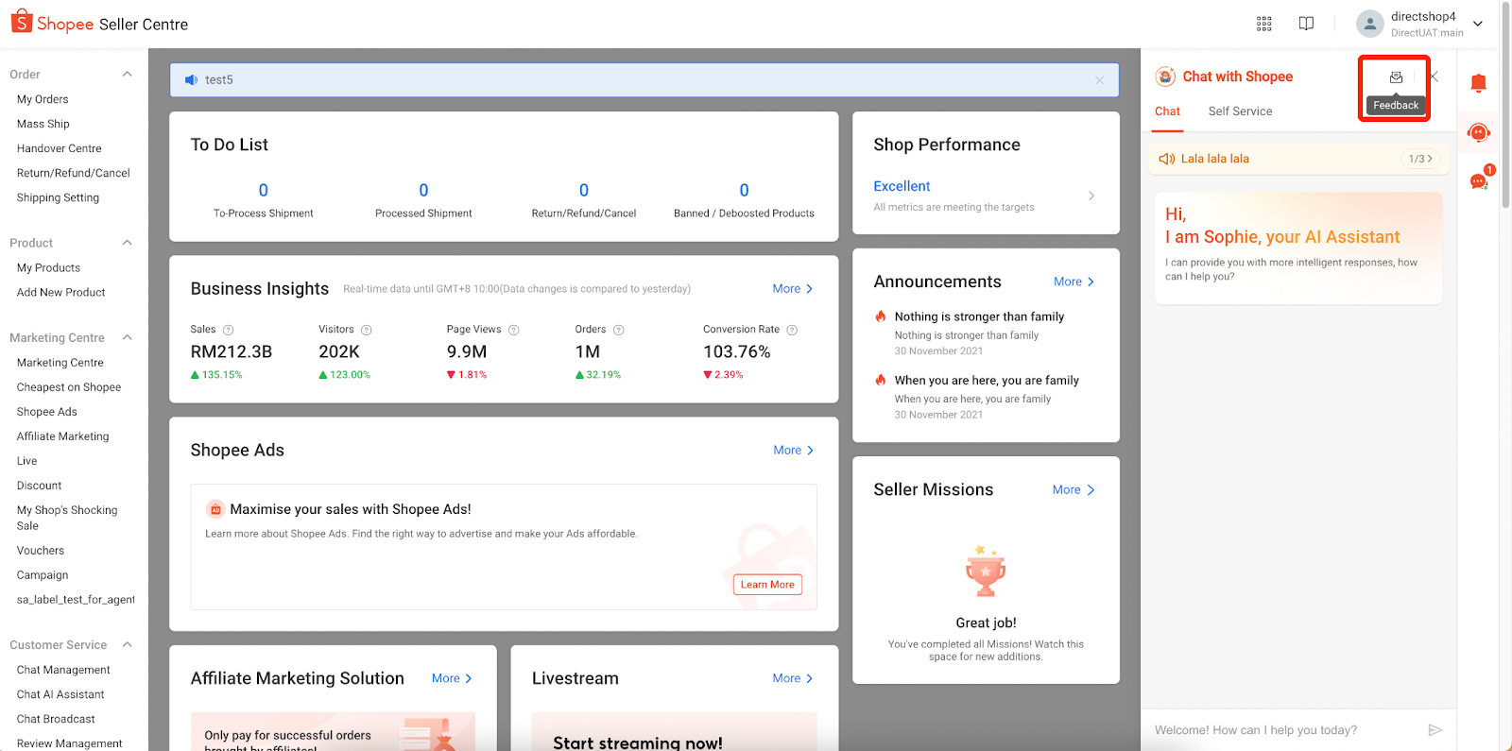Open the apps grid icon in header
1512x751 pixels.
coord(1263,24)
